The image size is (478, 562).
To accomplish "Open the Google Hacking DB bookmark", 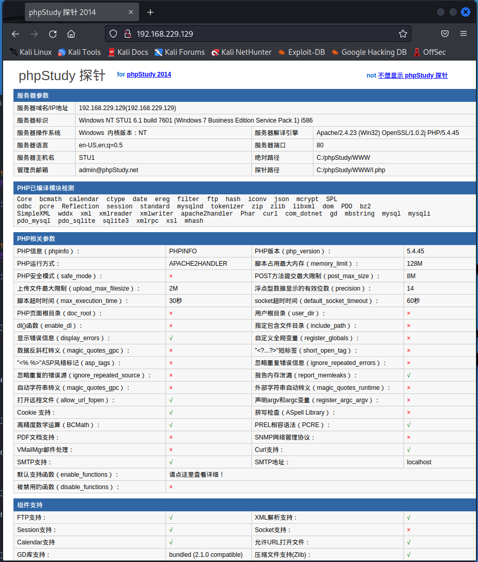I will (x=369, y=52).
